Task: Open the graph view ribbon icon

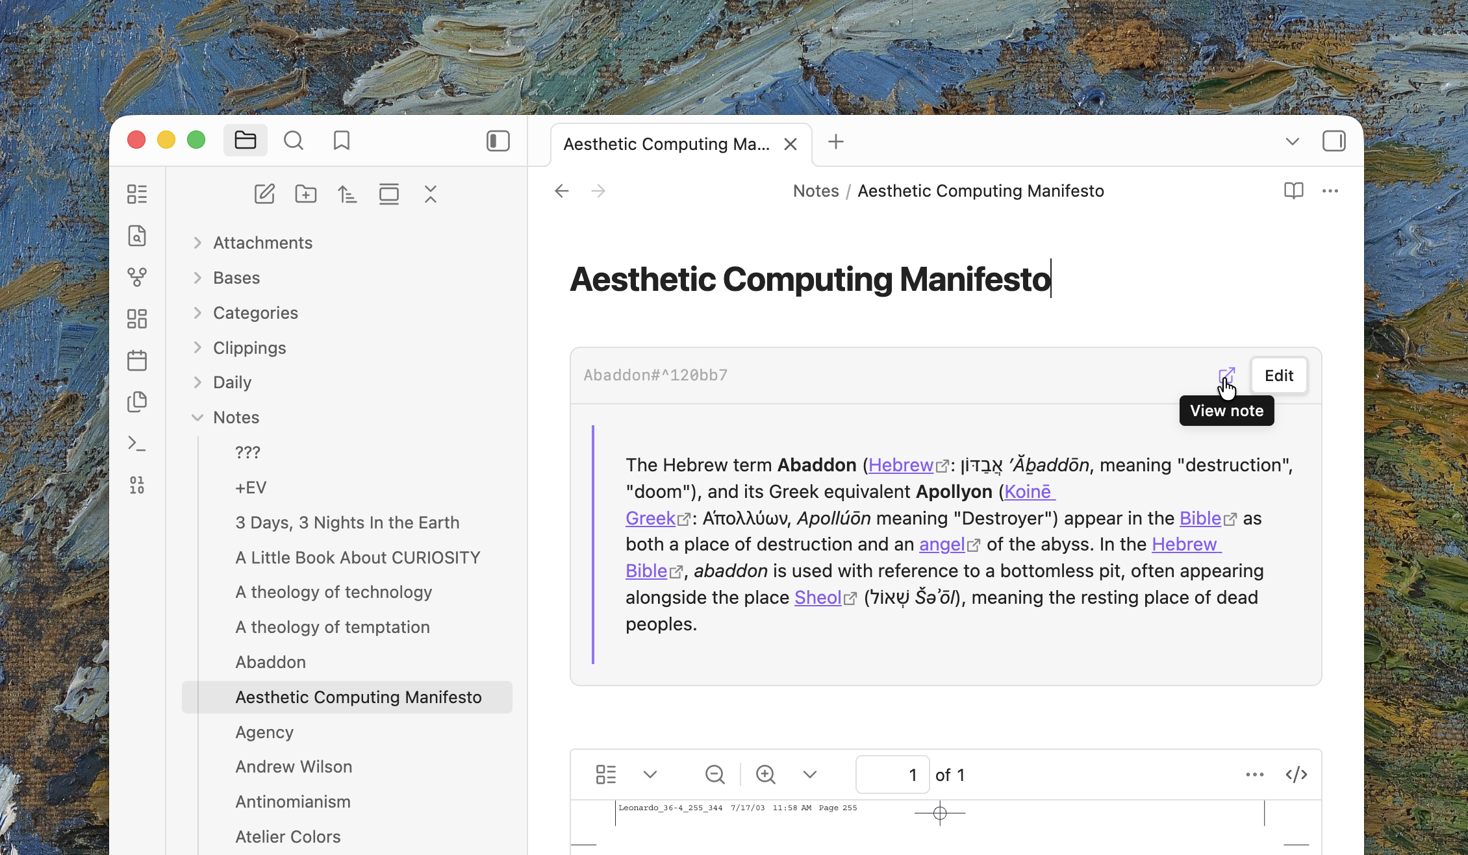Action: click(137, 277)
